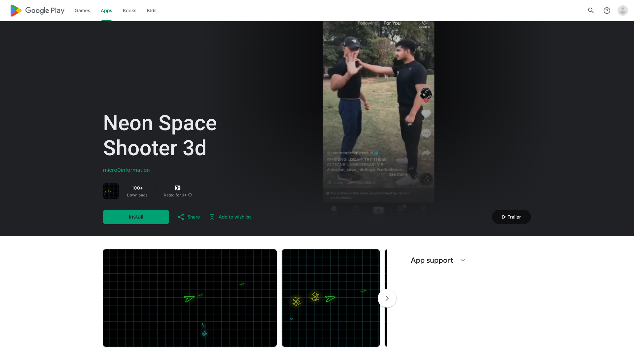
Task: Switch to the Books tab
Action: pyautogui.click(x=129, y=11)
